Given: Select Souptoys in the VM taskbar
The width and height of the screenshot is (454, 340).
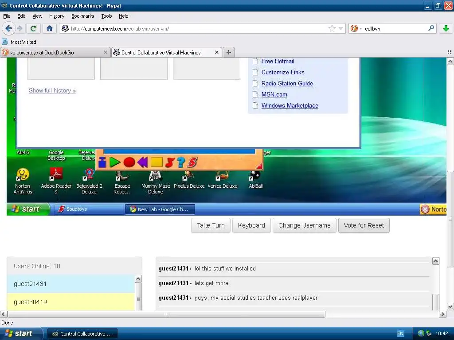Looking at the screenshot, I should (89, 209).
